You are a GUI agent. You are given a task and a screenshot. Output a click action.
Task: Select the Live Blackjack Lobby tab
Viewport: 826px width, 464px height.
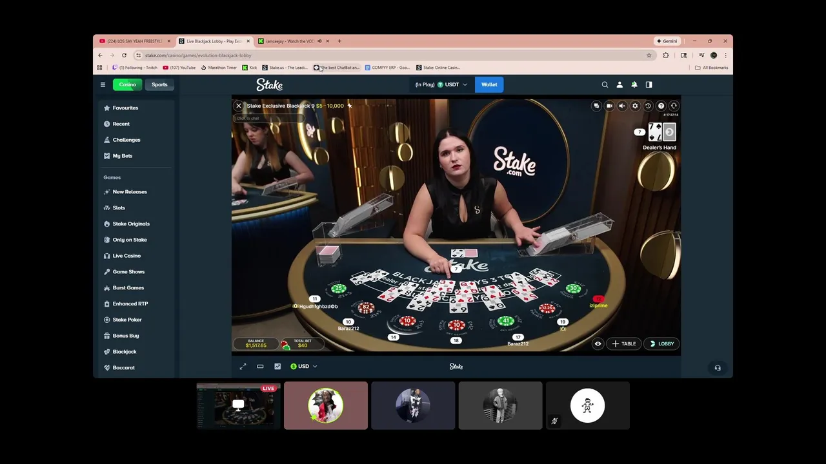(x=214, y=41)
